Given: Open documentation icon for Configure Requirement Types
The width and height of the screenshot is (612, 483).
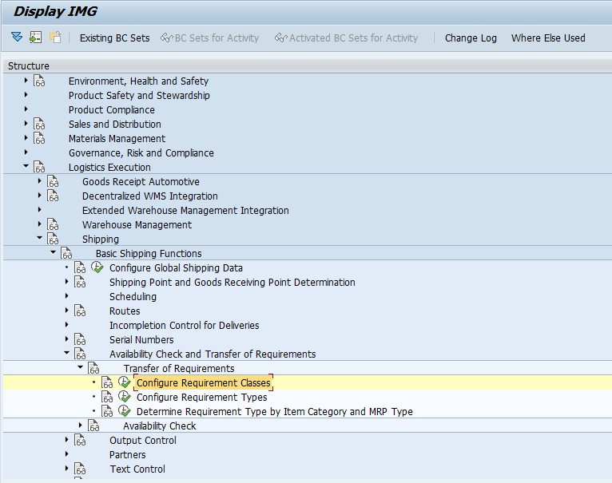Looking at the screenshot, I should pos(107,398).
